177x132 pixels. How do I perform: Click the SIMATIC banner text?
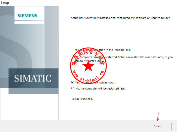pos(33,78)
